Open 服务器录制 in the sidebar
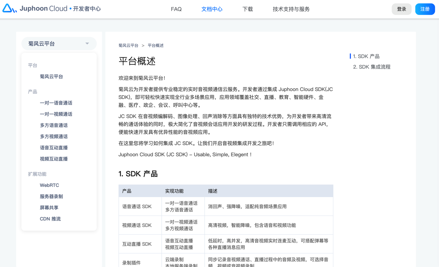Screen dimensions: 439x267 click(x=52, y=196)
